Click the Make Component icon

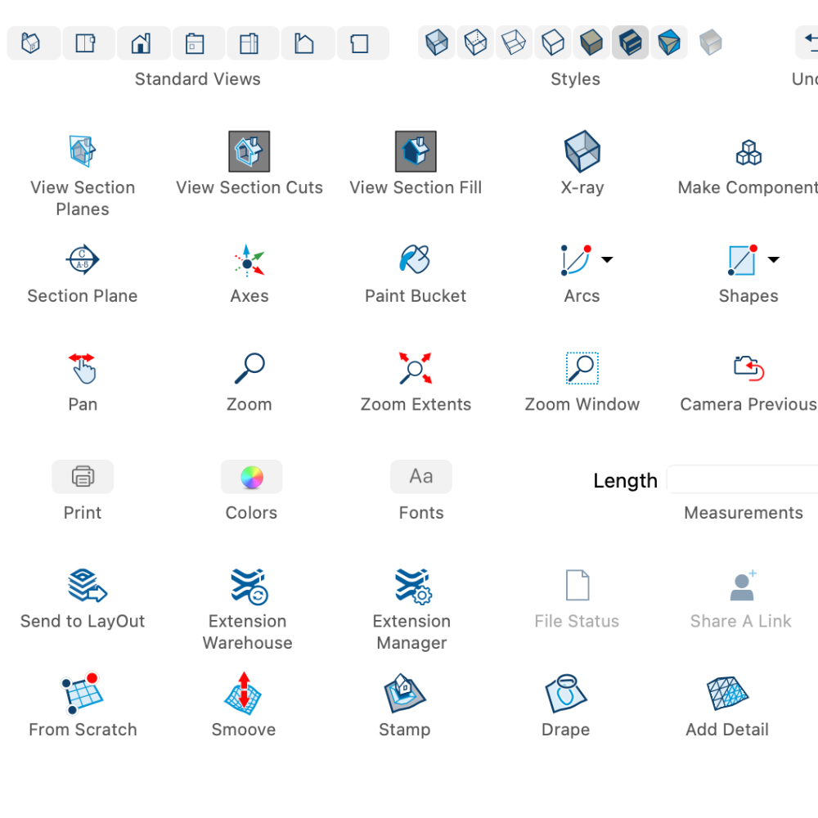click(748, 152)
